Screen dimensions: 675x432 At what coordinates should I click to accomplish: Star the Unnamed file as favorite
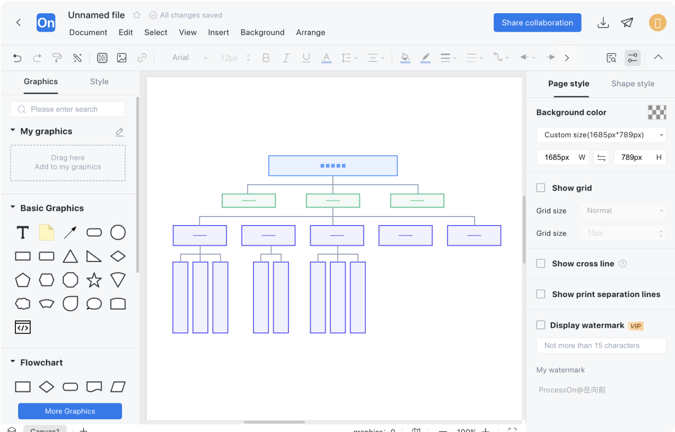point(137,15)
